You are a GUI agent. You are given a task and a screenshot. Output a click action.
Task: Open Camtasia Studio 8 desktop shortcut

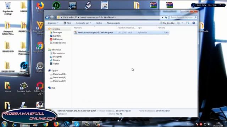[x=24, y=89]
